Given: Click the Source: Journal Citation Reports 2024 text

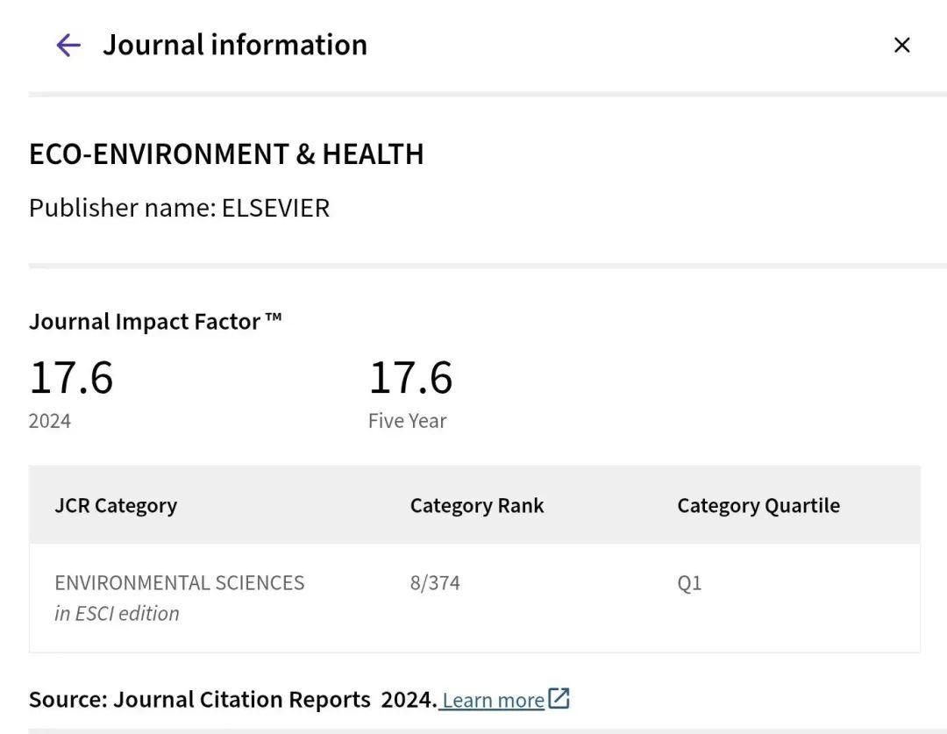Looking at the screenshot, I should click(x=232, y=700).
